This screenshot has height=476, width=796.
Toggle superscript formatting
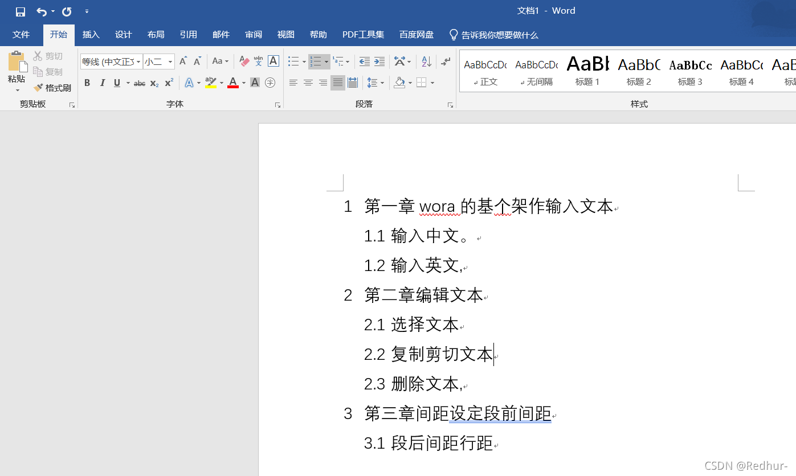pyautogui.click(x=168, y=83)
